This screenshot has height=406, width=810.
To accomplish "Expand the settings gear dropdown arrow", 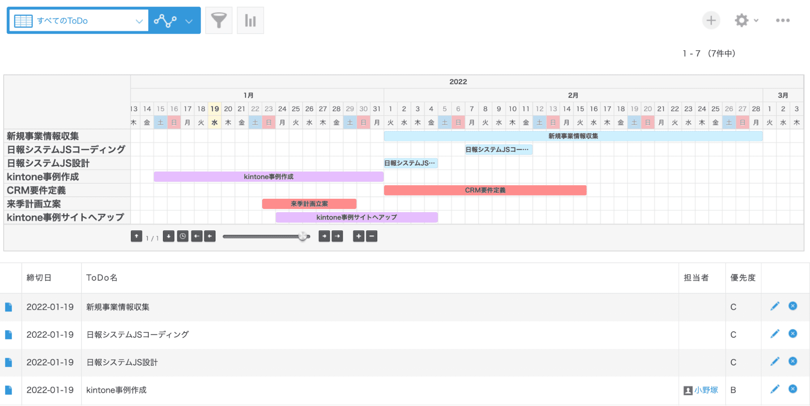I will (756, 20).
